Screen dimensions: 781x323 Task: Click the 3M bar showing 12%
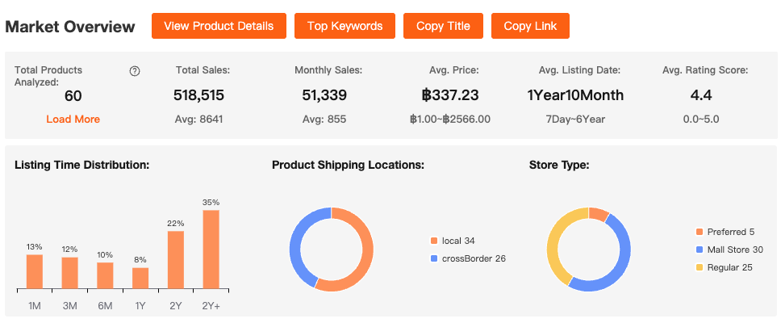70,273
